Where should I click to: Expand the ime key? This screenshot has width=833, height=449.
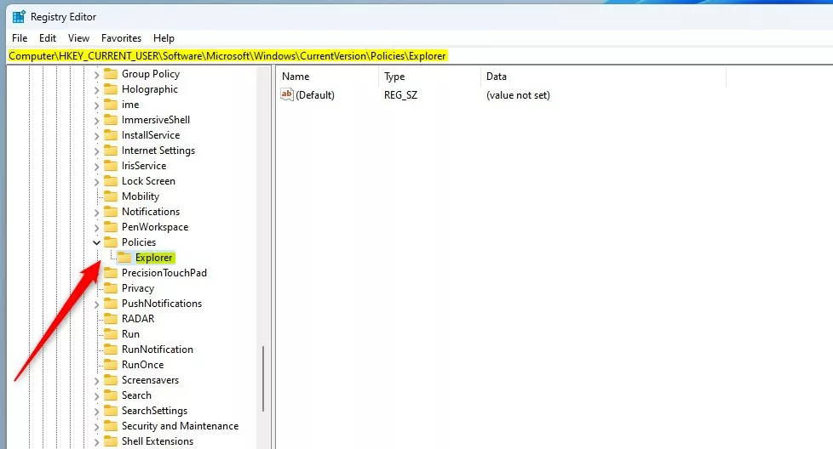[96, 105]
